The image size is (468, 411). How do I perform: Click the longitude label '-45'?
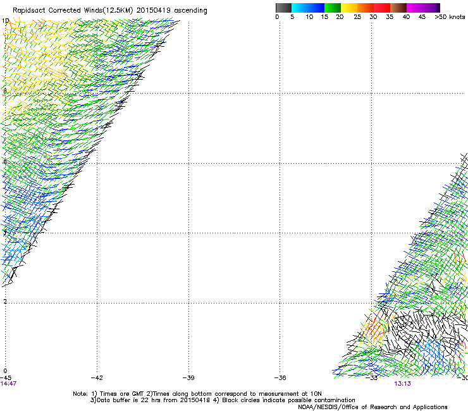point(6,378)
